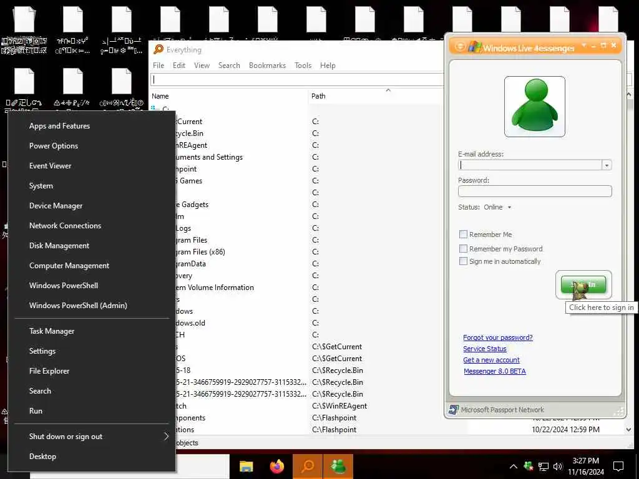Click Everything results scrollbar down arrow
This screenshot has height=479, width=639.
point(628,429)
